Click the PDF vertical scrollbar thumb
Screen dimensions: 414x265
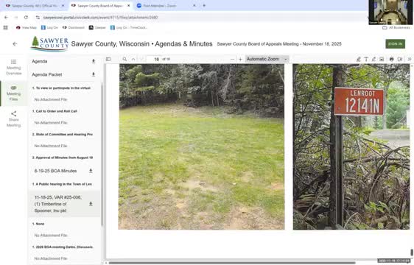(412, 252)
